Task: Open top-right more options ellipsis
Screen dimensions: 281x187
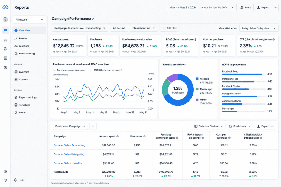Action: pyautogui.click(x=275, y=7)
